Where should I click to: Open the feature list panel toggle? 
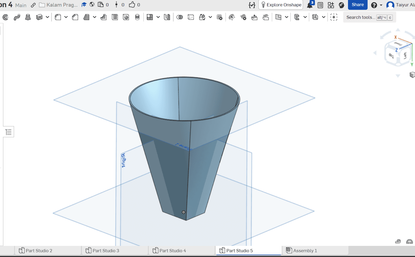click(x=8, y=132)
